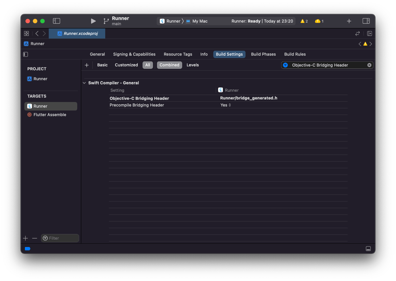Toggle the navigator sidebar in toolbar

[x=57, y=21]
